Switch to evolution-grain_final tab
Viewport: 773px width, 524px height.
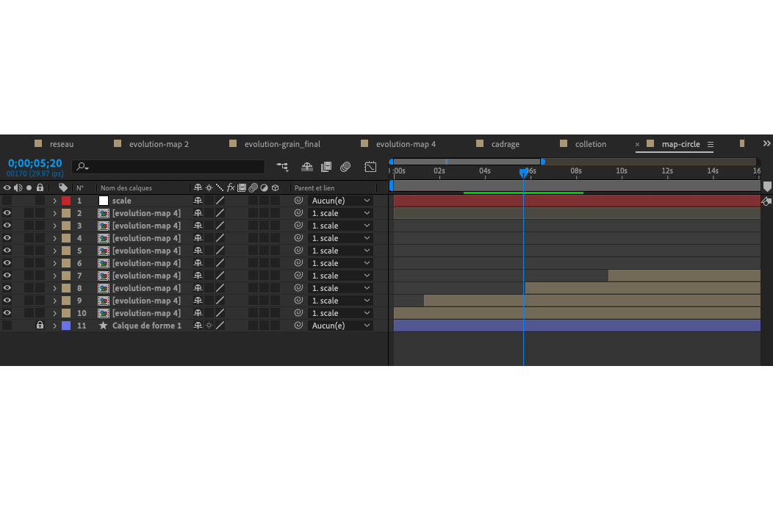pos(281,144)
